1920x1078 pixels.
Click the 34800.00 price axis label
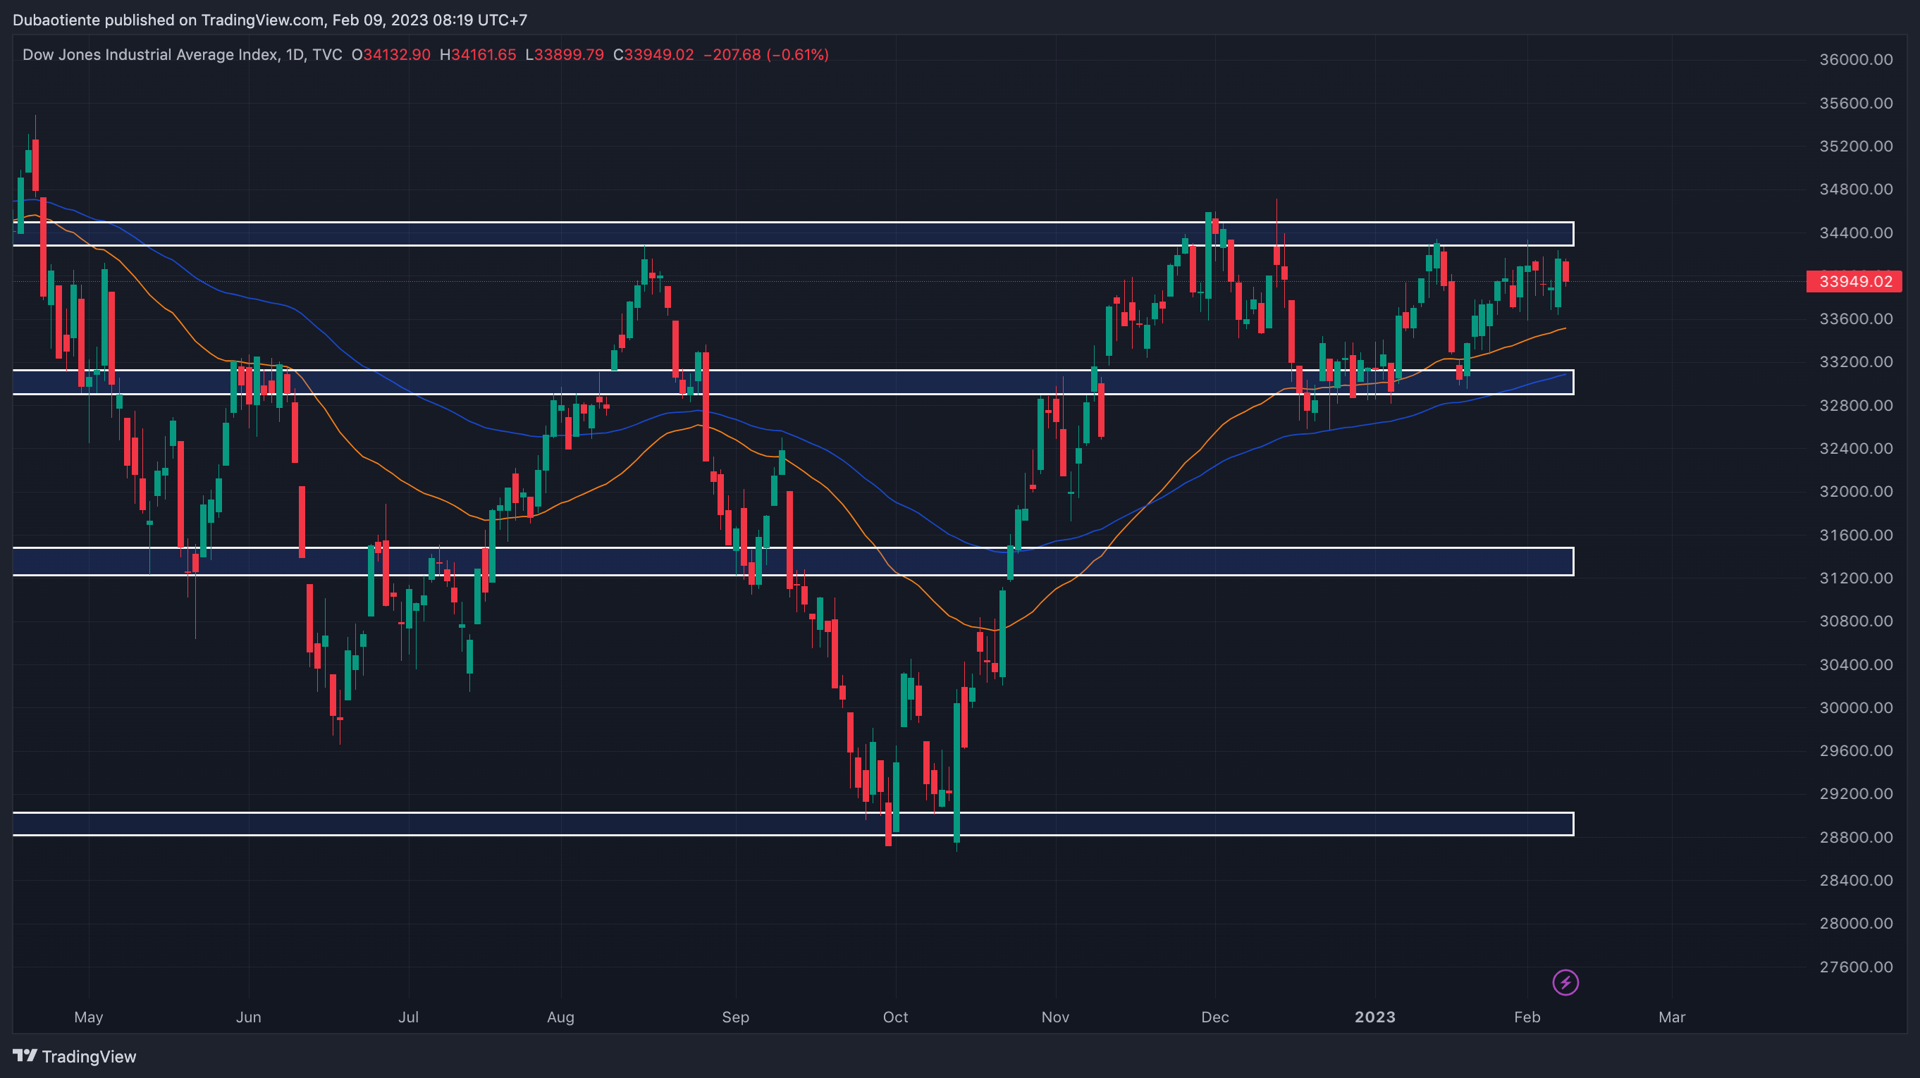[x=1856, y=190]
